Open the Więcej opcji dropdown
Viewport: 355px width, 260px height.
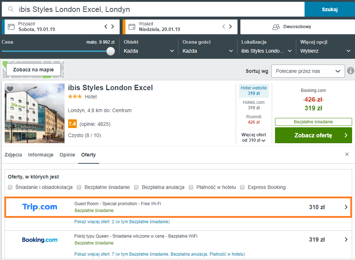coord(325,51)
